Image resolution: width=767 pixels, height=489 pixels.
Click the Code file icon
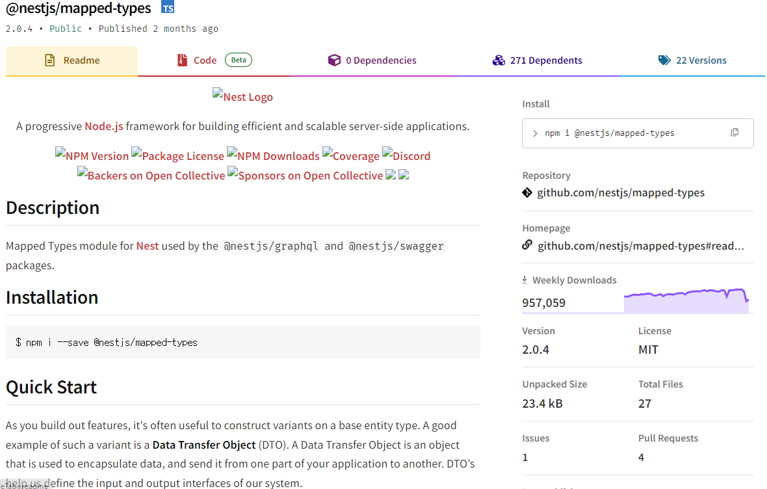182,60
